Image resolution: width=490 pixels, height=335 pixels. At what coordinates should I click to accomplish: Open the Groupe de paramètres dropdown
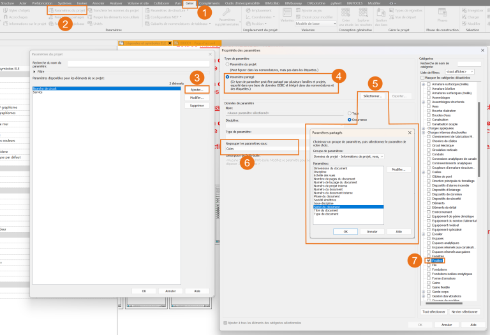point(348,157)
